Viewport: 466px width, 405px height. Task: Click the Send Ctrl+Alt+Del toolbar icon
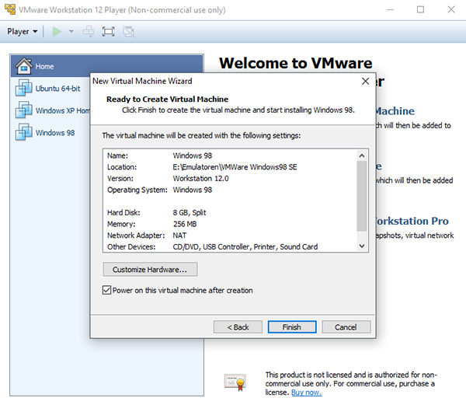coord(89,32)
